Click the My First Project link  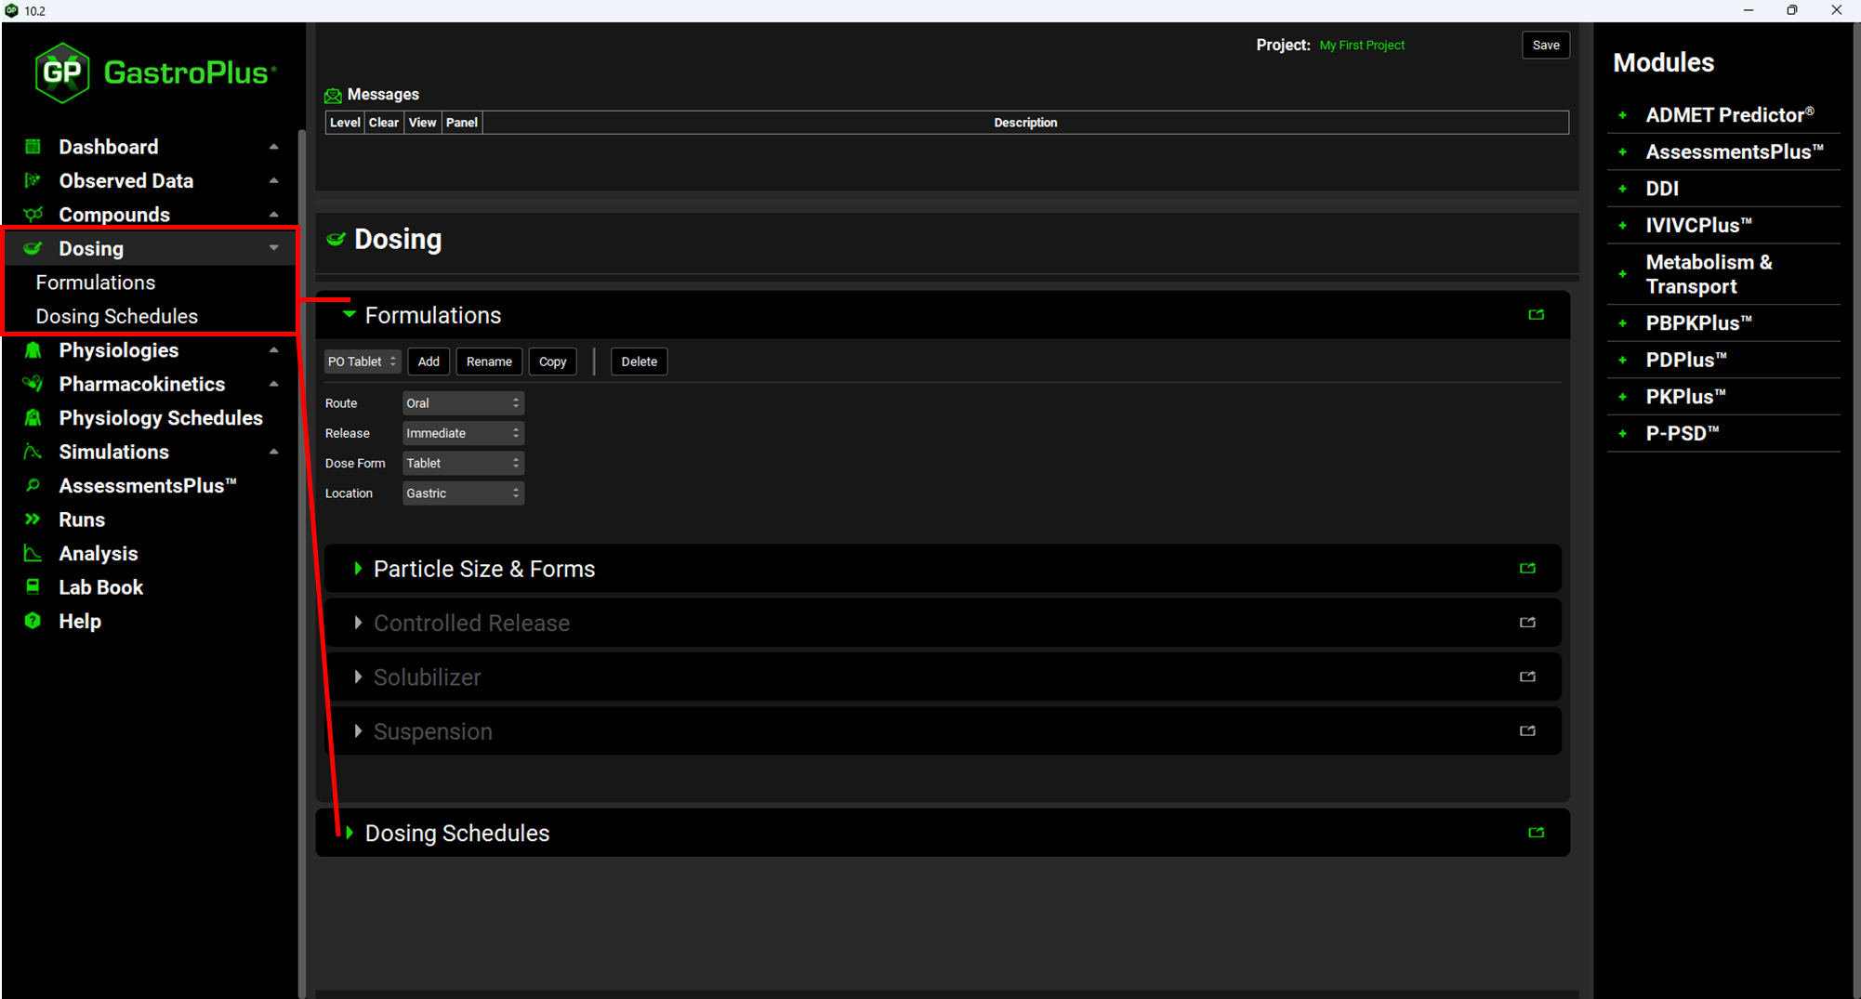click(x=1361, y=45)
